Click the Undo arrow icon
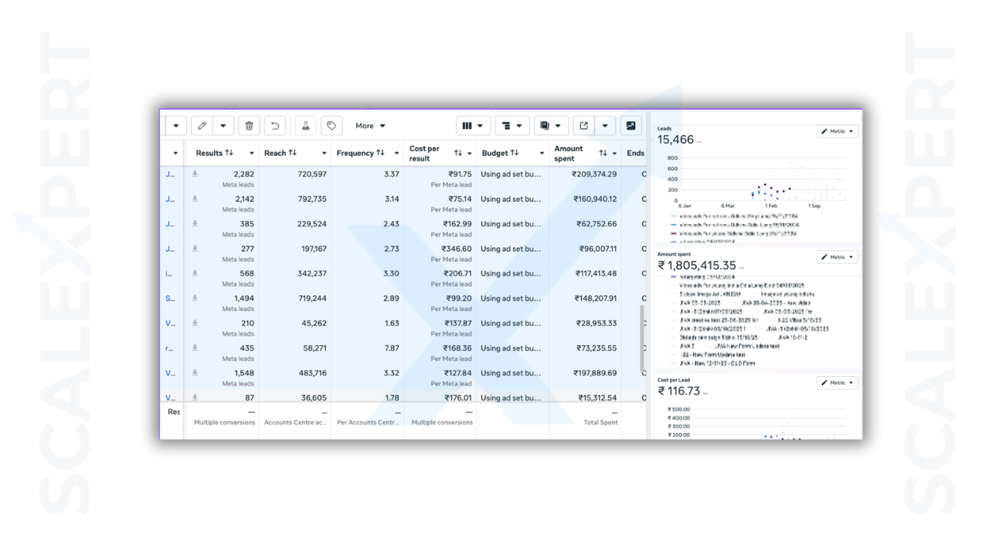This screenshot has height=556, width=989. (275, 126)
